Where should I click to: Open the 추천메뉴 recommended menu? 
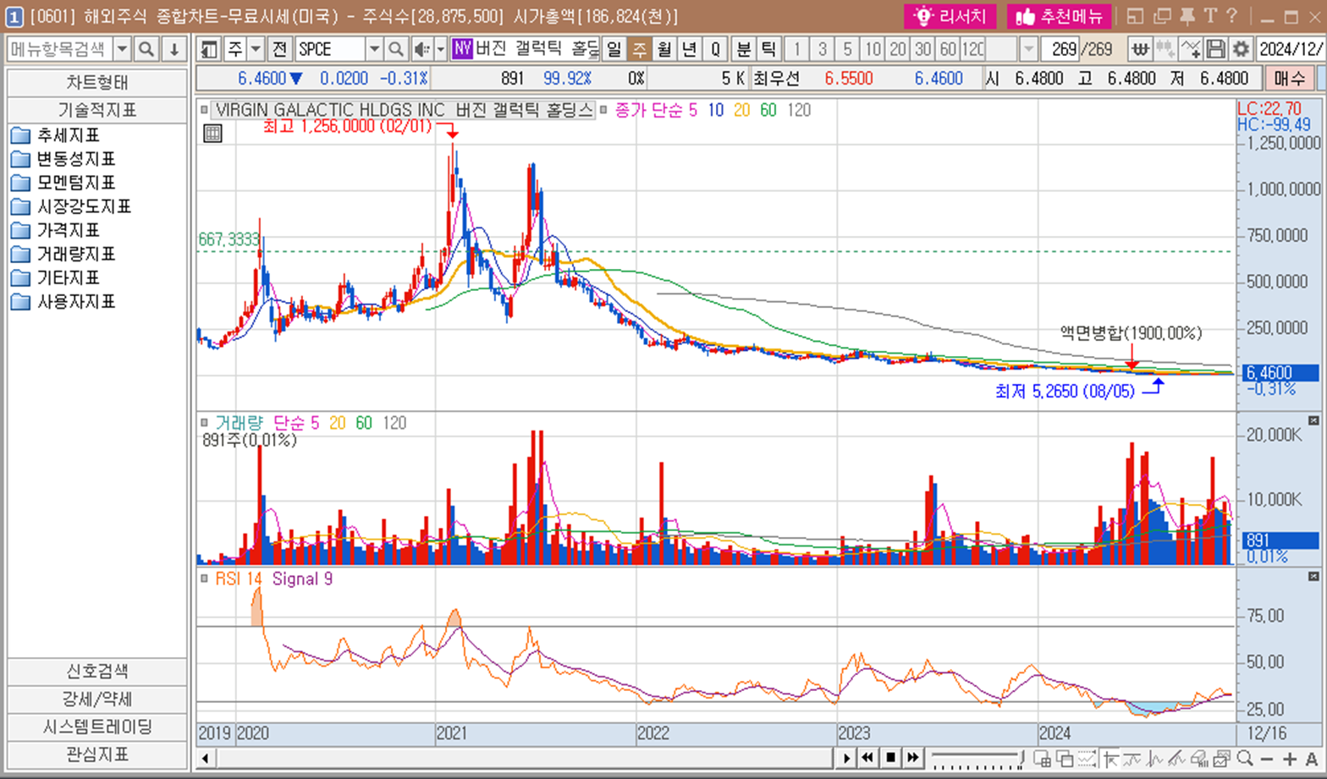(1059, 16)
